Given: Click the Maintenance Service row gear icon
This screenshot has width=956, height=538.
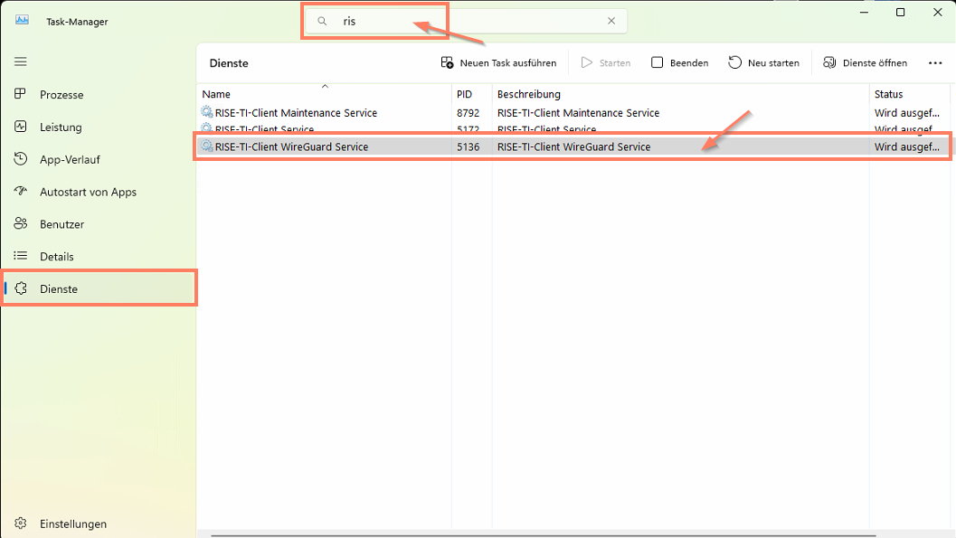Looking at the screenshot, I should (x=207, y=112).
